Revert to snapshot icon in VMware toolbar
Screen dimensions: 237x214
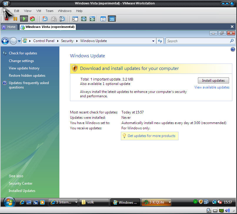[x=54, y=19]
